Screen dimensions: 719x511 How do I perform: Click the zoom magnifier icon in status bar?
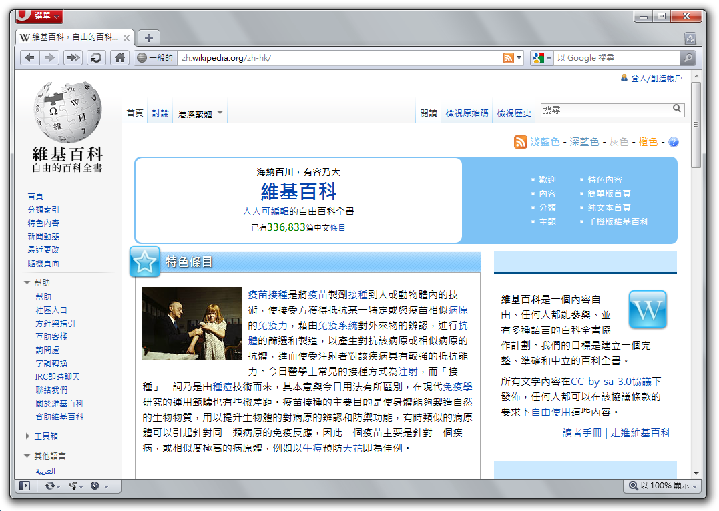click(x=634, y=486)
